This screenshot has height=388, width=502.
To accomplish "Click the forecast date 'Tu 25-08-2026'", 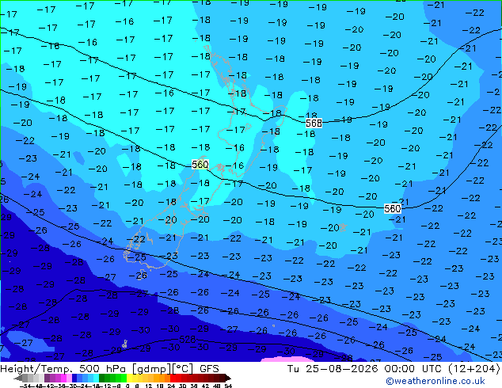I will (x=333, y=369).
